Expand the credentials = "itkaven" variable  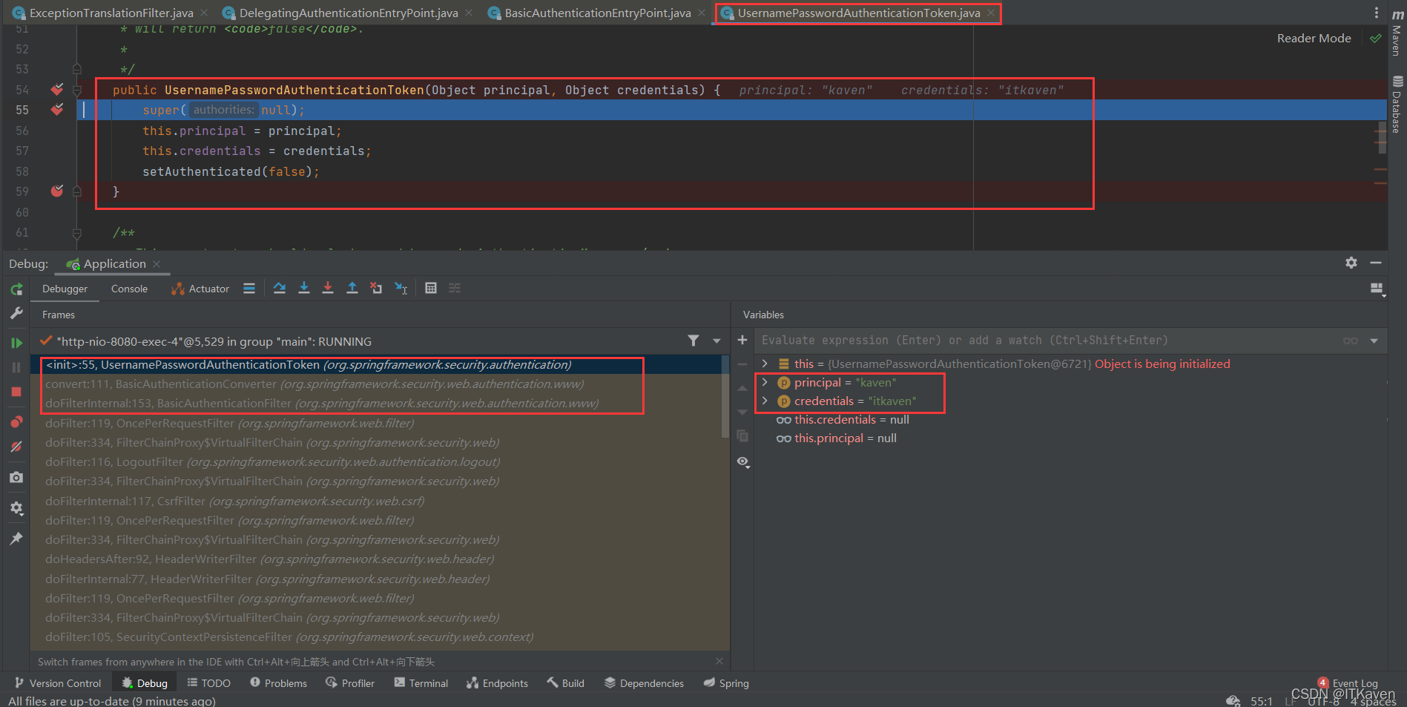(x=765, y=401)
